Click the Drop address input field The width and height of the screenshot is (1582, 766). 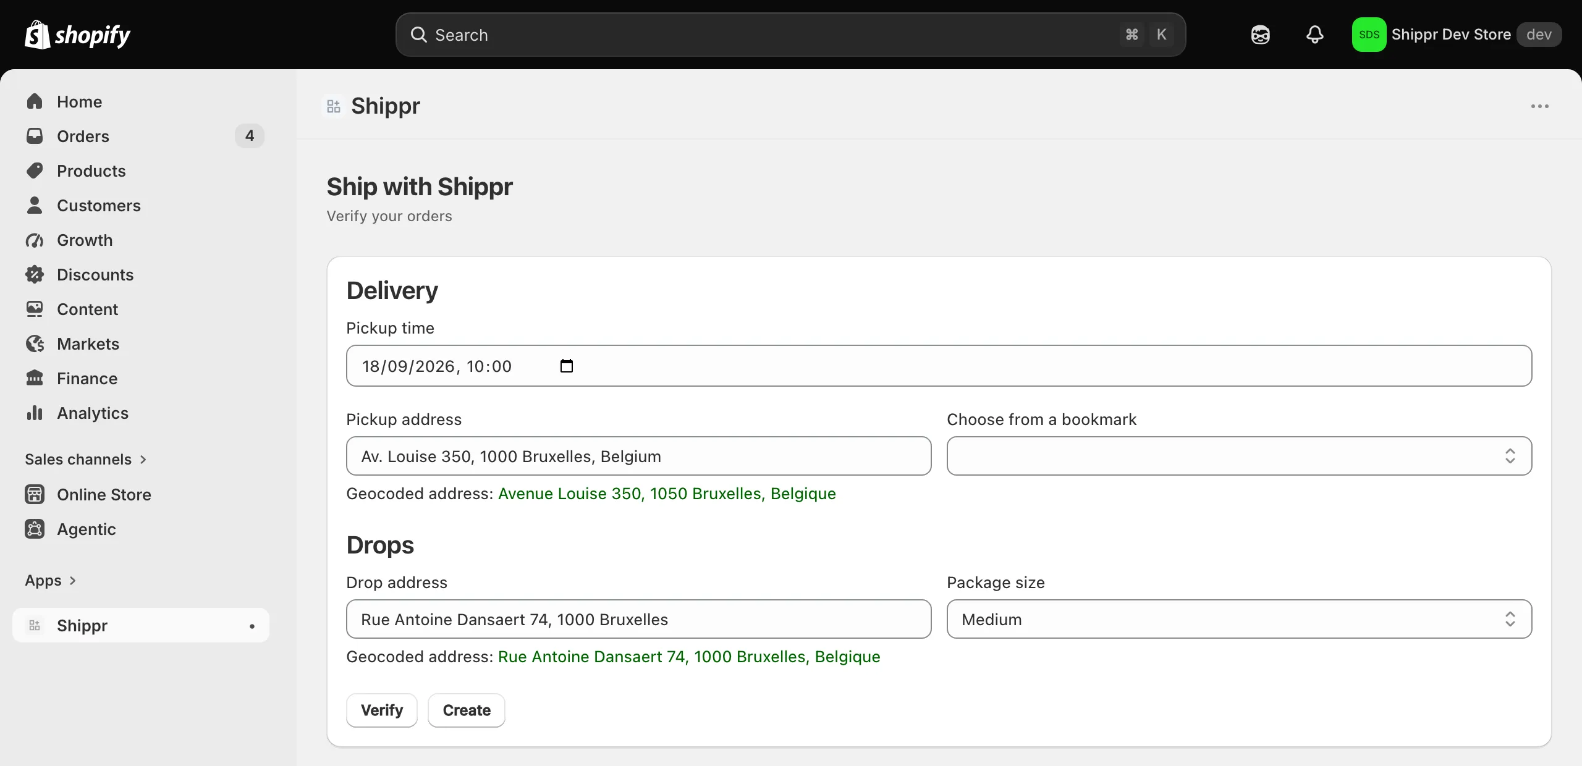click(x=639, y=619)
